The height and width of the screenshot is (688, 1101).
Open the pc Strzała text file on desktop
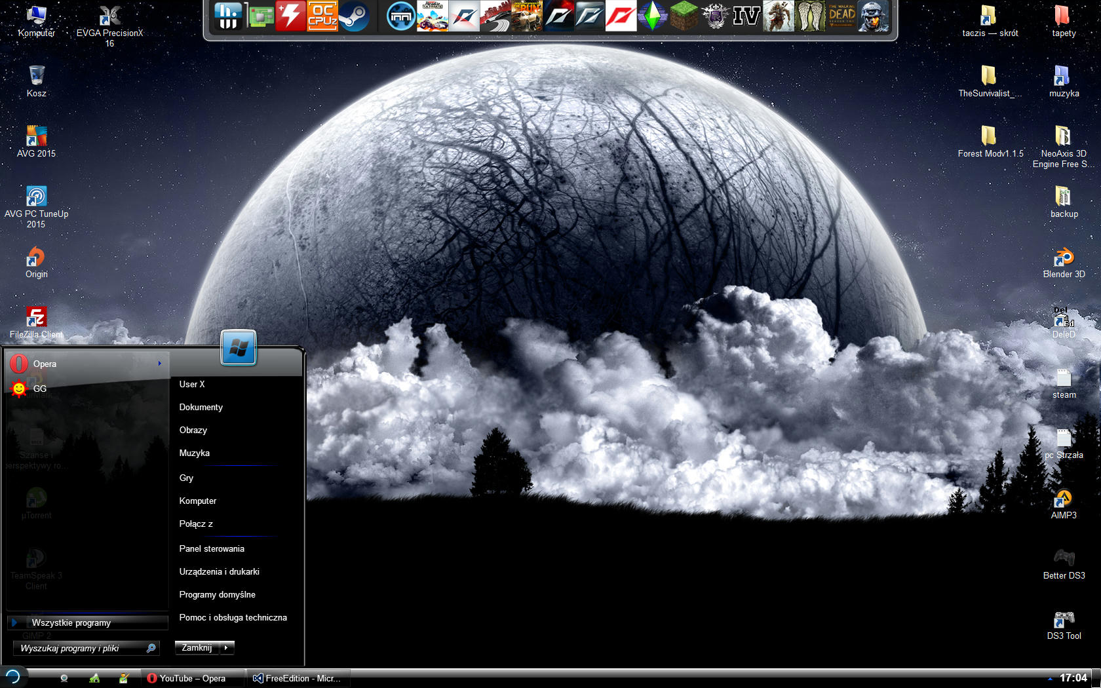(x=1064, y=443)
